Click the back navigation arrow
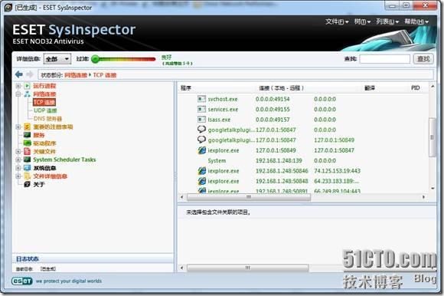Screen dimensions: 444x296 coord(19,74)
